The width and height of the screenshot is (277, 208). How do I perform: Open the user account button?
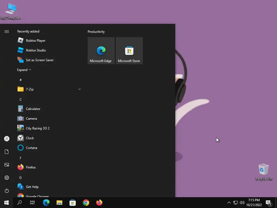click(7, 139)
